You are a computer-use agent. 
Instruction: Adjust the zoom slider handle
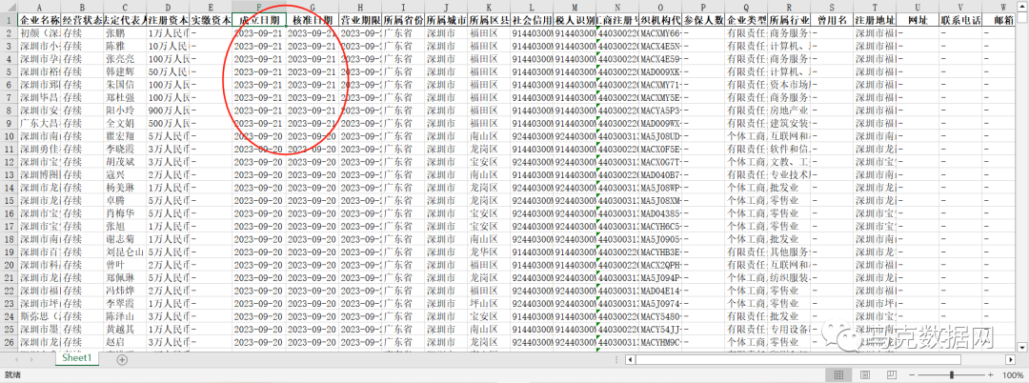[950, 374]
